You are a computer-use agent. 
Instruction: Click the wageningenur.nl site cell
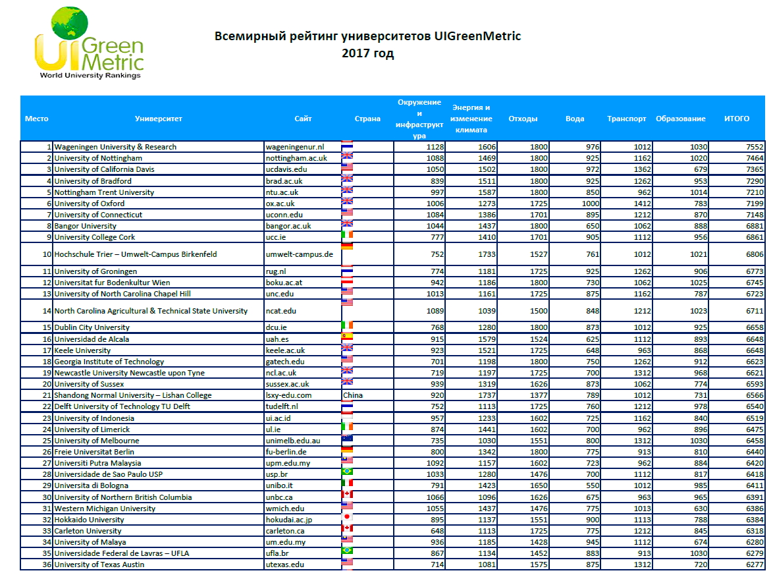(x=303, y=147)
